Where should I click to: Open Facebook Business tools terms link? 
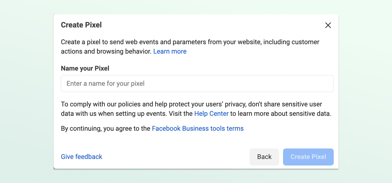tap(198, 129)
